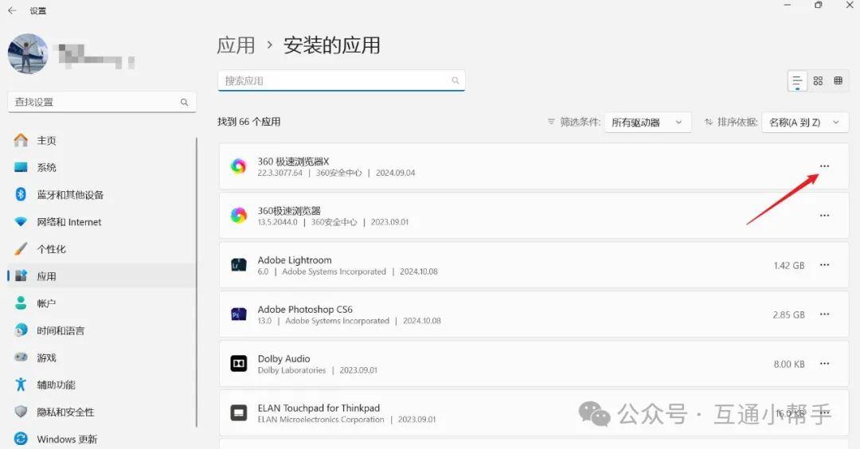Click the 游戏 controller icon
The image size is (860, 449).
point(21,357)
